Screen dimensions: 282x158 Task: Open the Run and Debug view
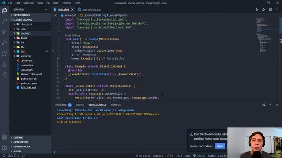4,43
